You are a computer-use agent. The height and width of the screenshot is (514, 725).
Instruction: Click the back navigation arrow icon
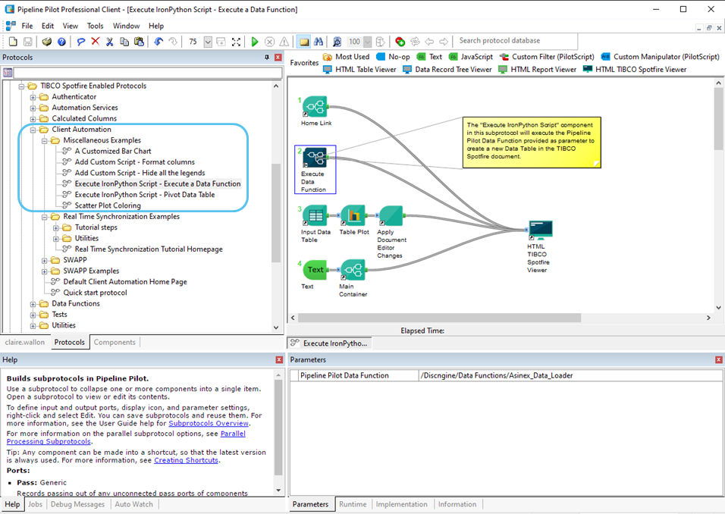pos(429,42)
